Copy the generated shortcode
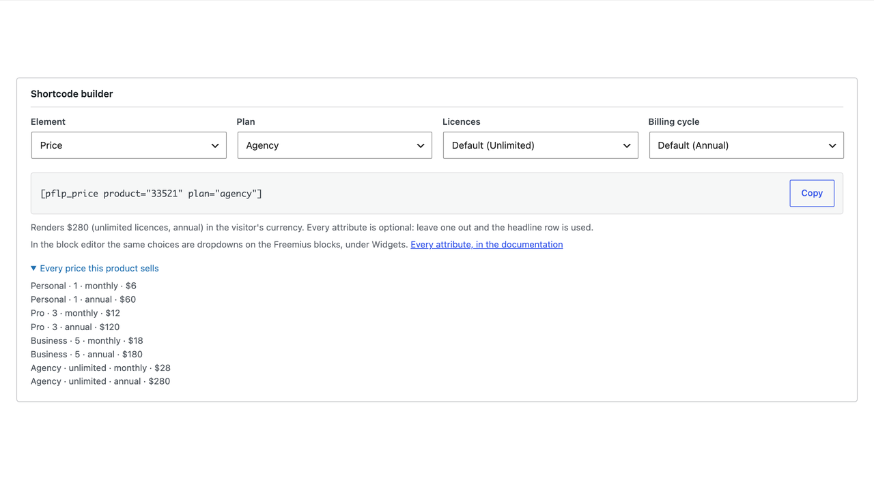Image resolution: width=874 pixels, height=491 pixels. (812, 193)
